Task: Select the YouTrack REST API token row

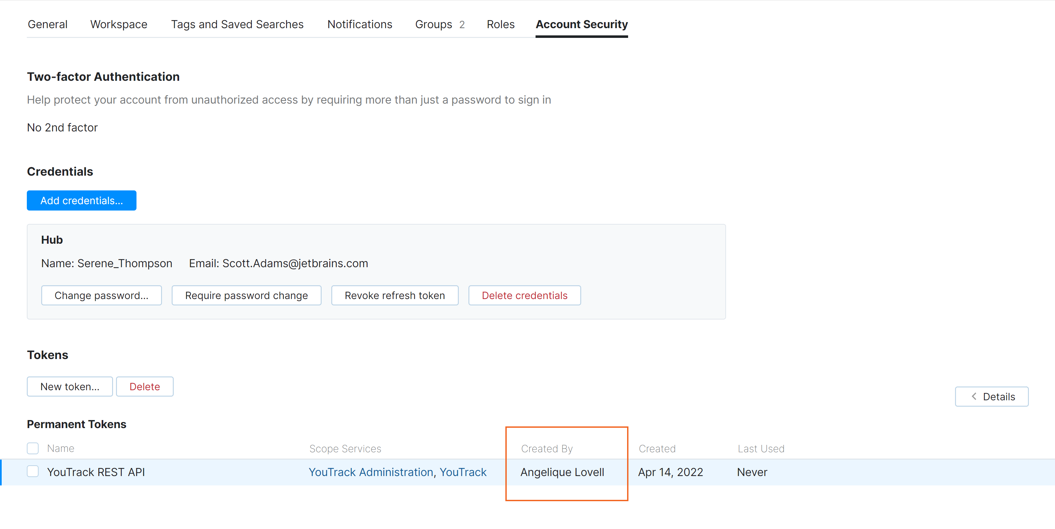Action: (96, 472)
